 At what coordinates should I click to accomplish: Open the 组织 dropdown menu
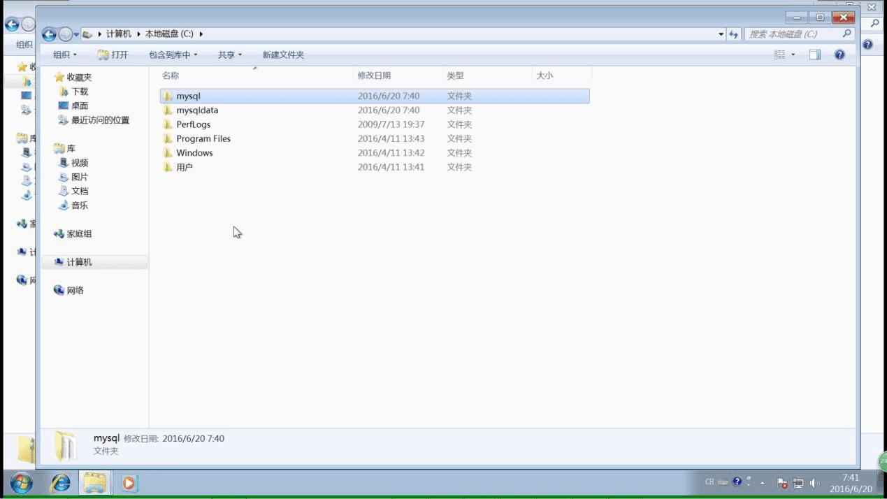click(x=64, y=55)
